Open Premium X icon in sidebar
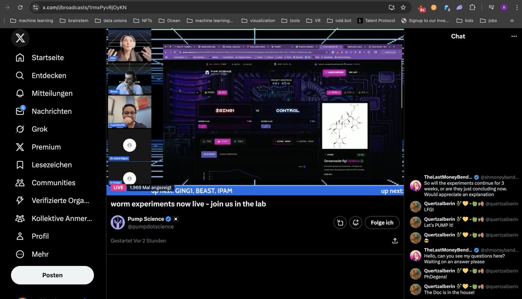This screenshot has width=522, height=299. (20, 147)
